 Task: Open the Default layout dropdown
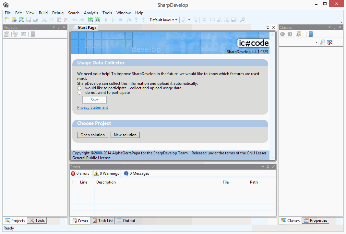pyautogui.click(x=163, y=20)
